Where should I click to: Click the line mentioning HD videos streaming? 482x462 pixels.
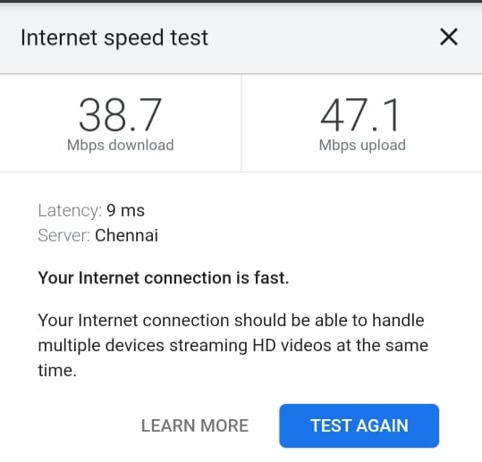tap(233, 346)
